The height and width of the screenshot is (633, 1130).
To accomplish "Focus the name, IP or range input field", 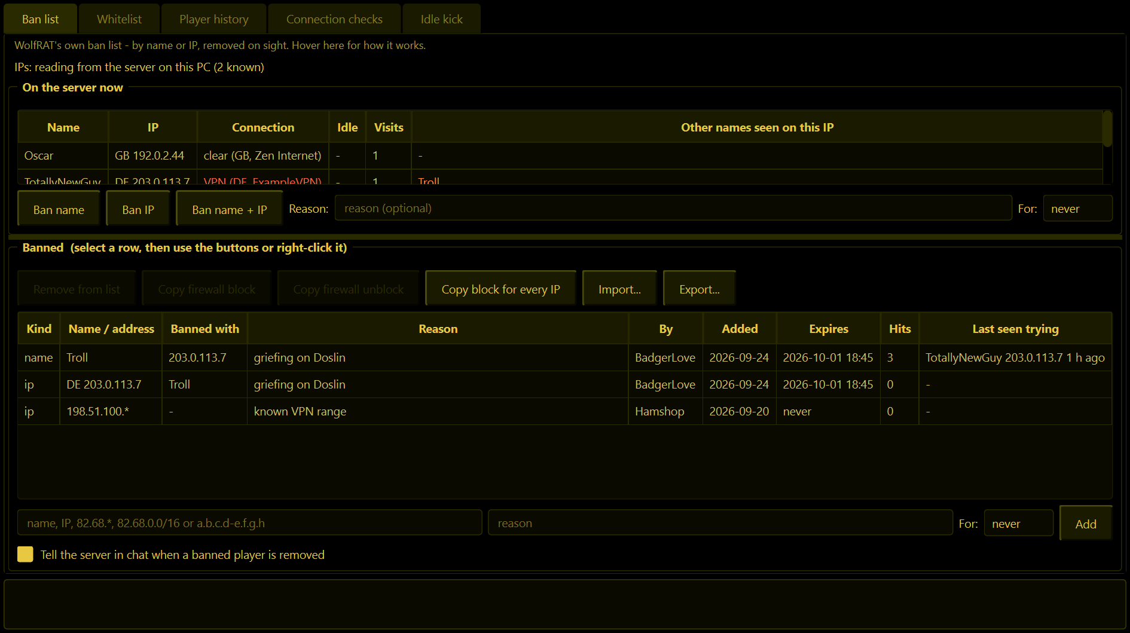I will pos(250,523).
